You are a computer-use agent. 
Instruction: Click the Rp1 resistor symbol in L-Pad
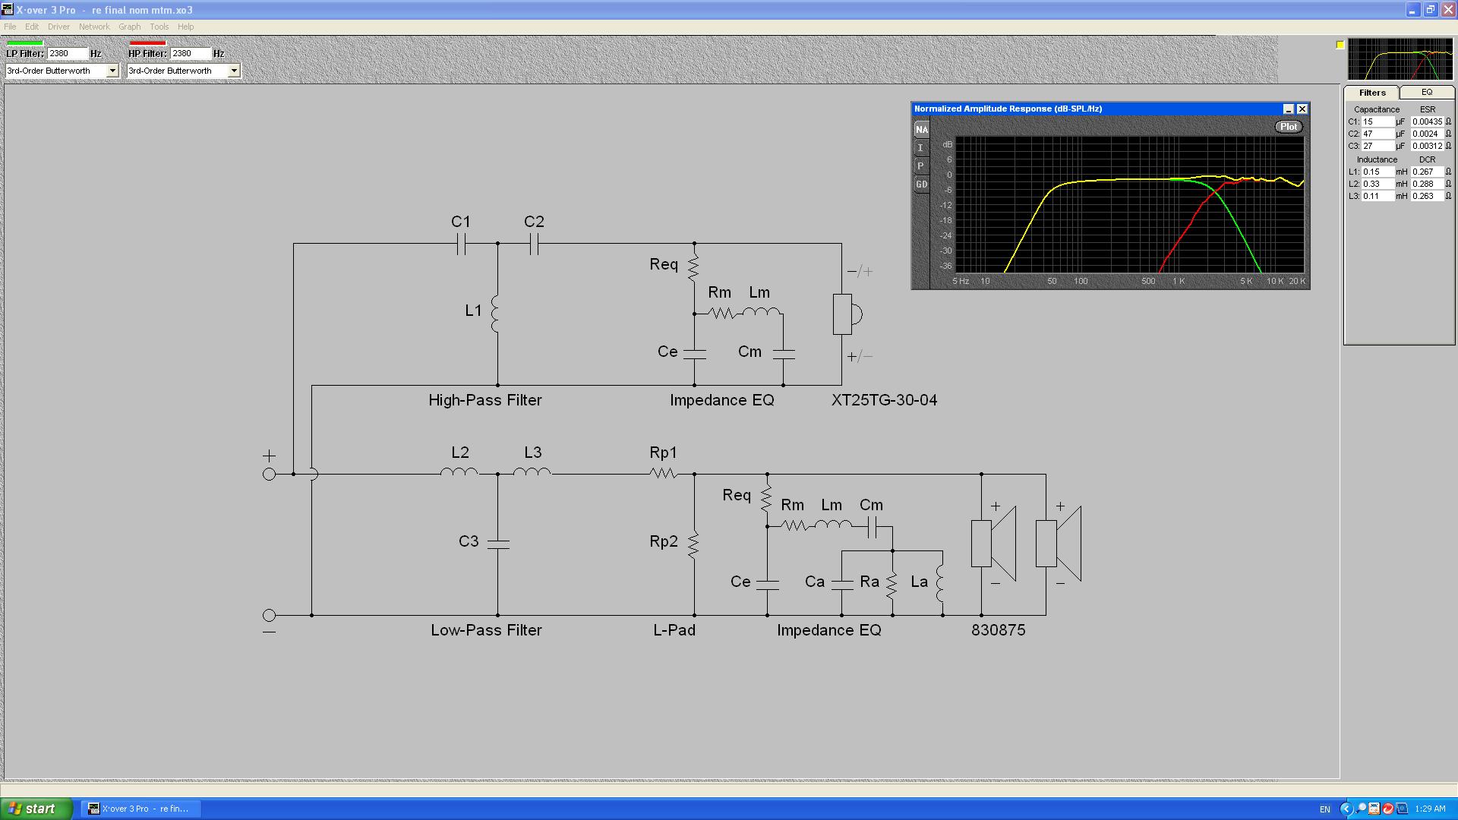point(663,473)
